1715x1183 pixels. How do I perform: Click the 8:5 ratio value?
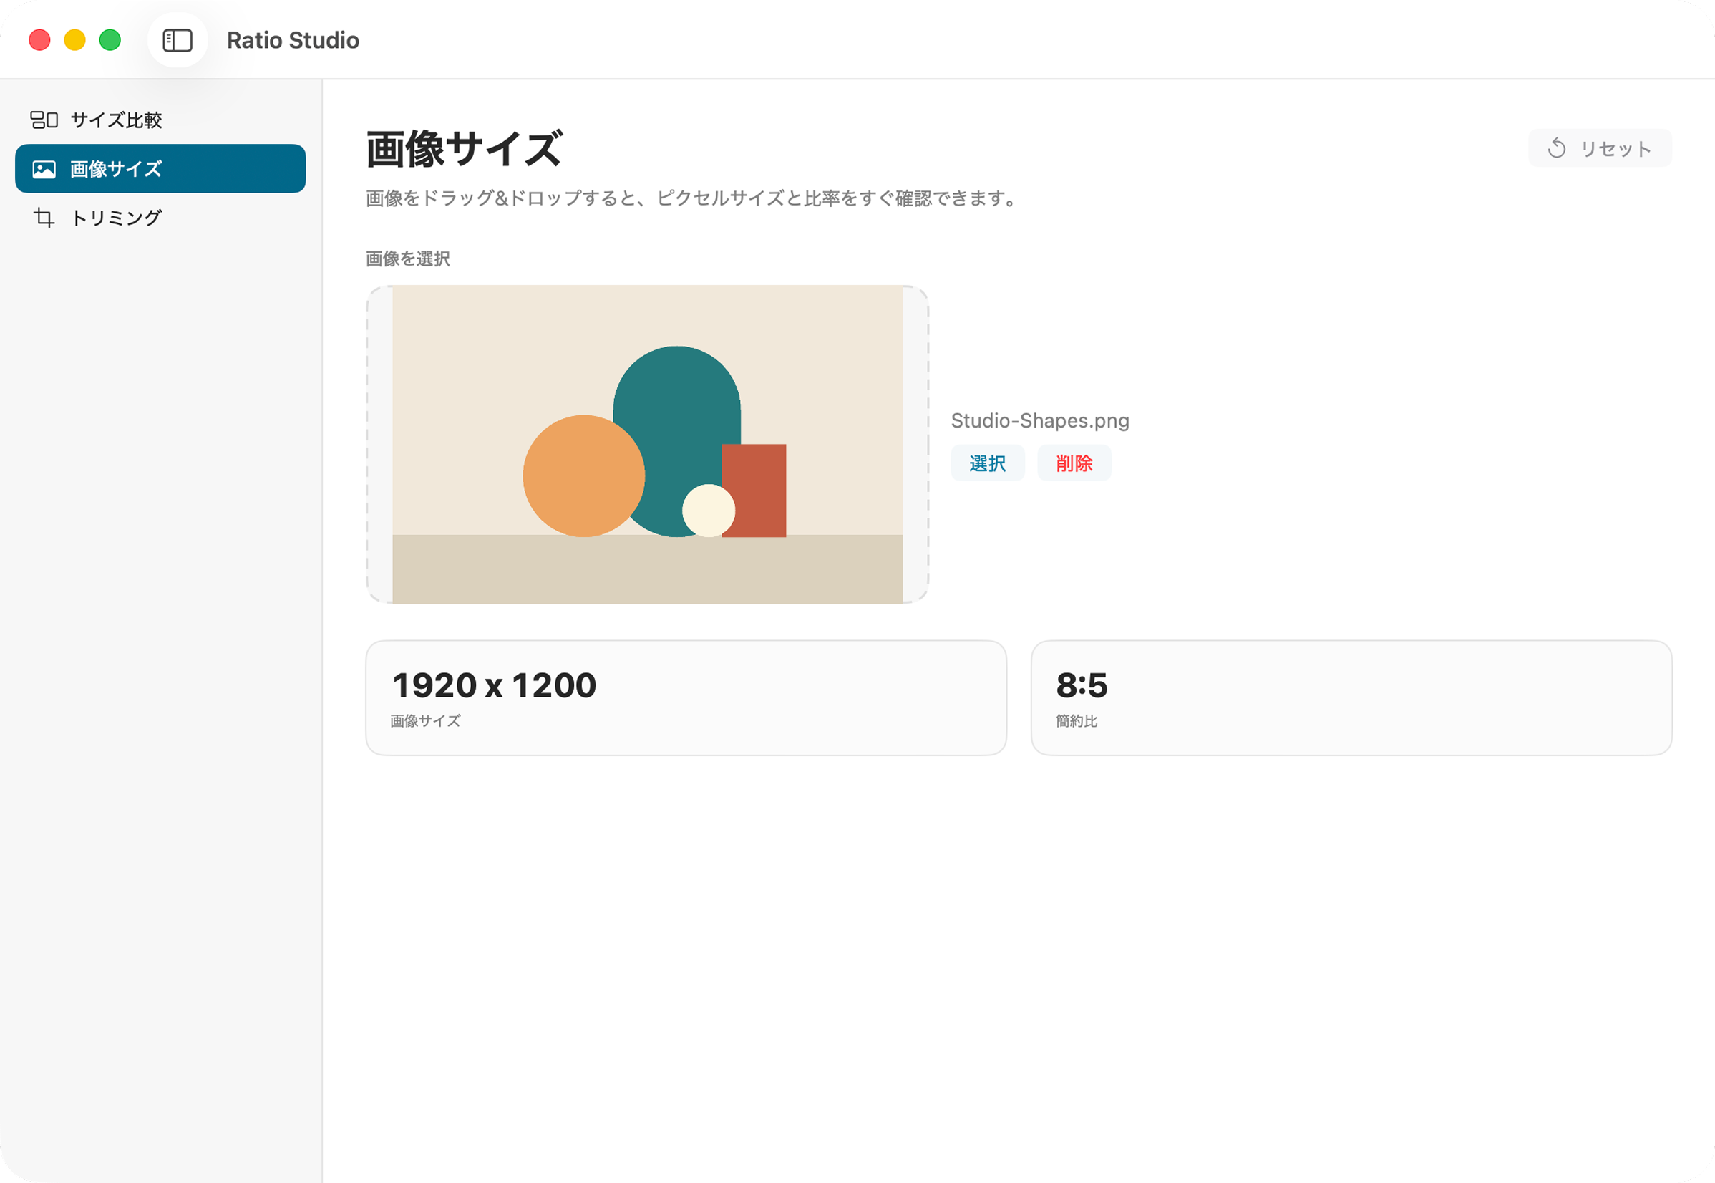(1082, 685)
